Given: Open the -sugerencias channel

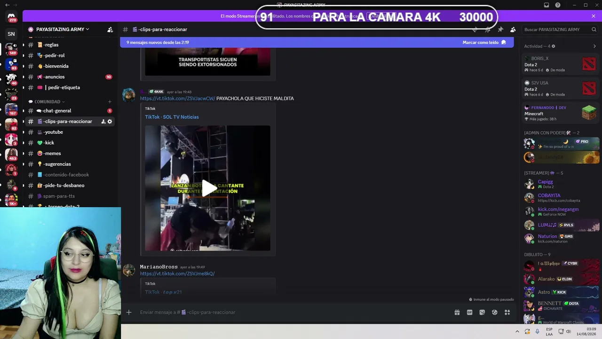Looking at the screenshot, I should pyautogui.click(x=69, y=164).
